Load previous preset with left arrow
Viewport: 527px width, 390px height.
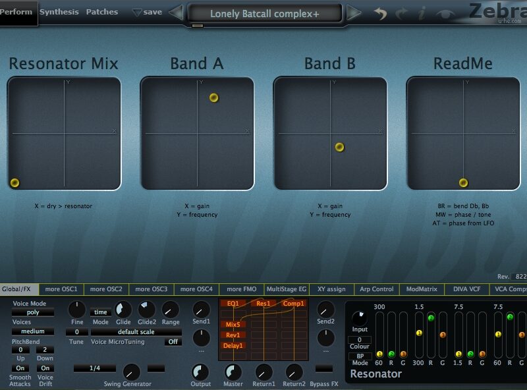point(176,13)
